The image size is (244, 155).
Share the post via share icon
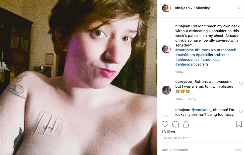pos(186,124)
